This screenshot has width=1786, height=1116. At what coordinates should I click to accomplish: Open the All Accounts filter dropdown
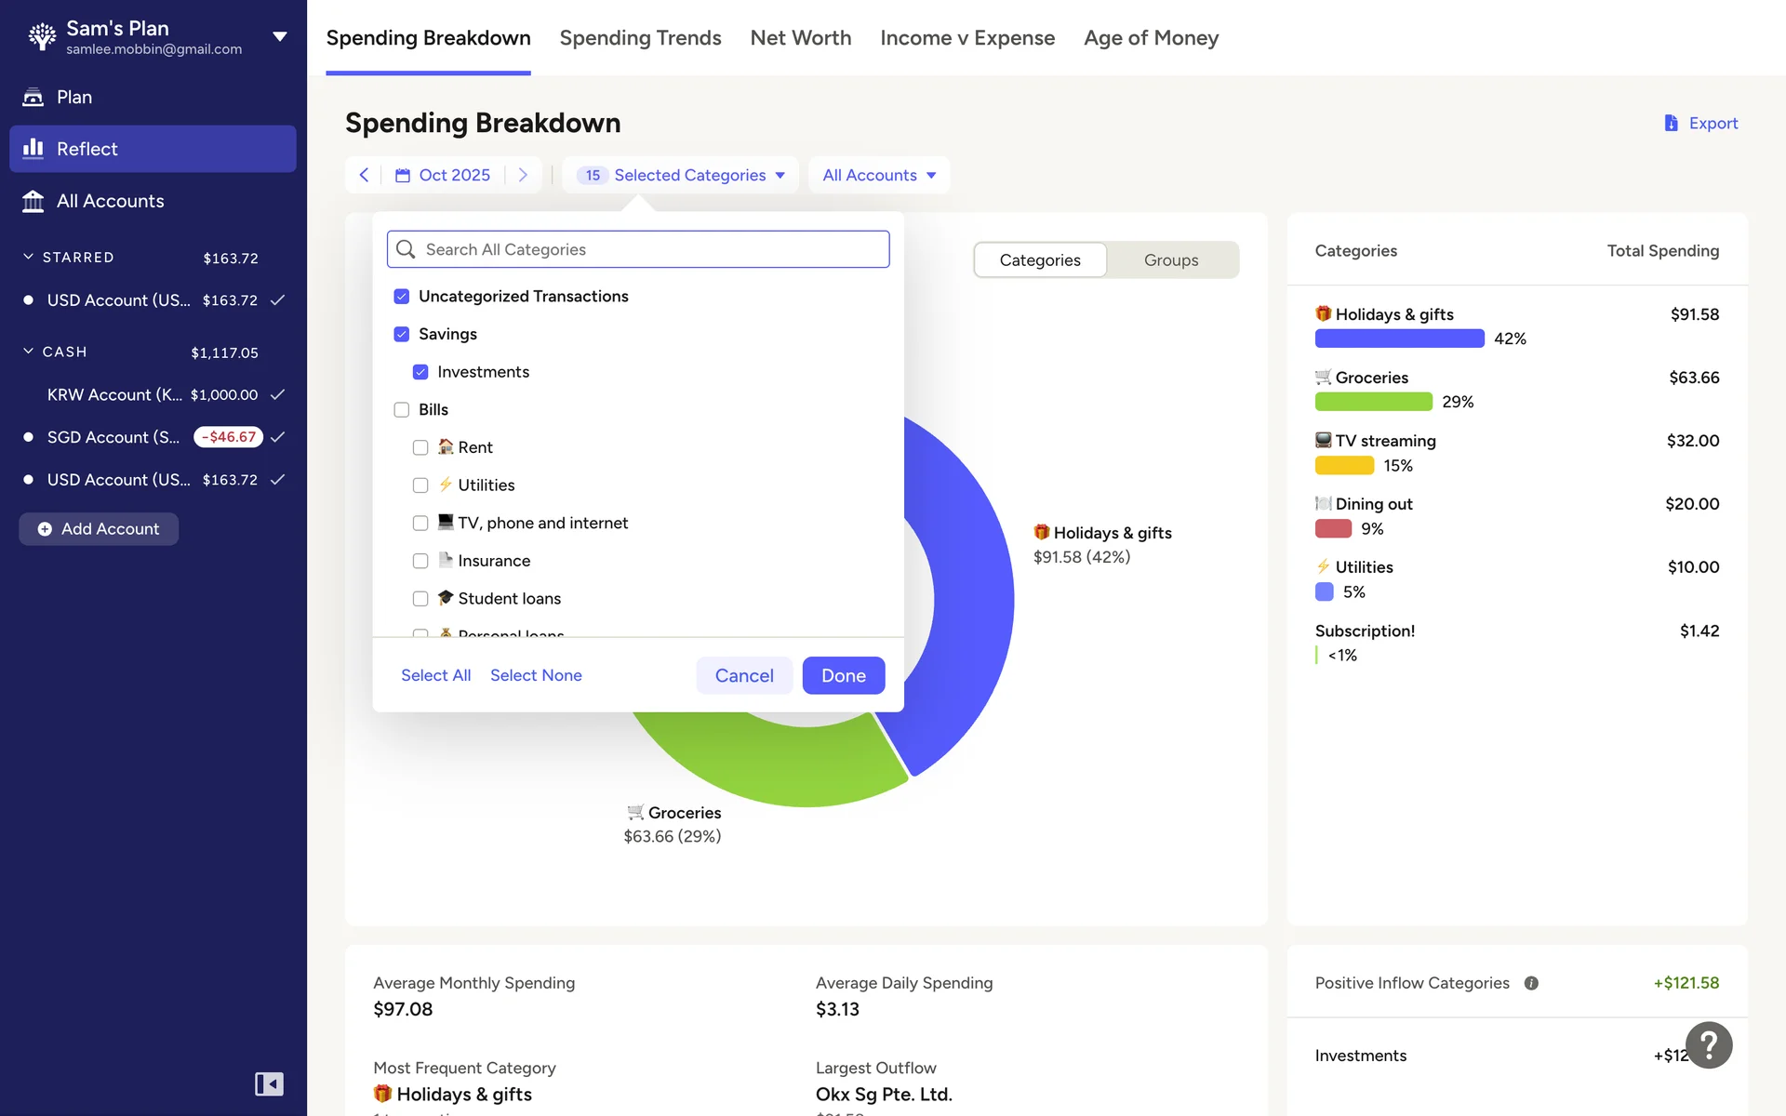[879, 175]
